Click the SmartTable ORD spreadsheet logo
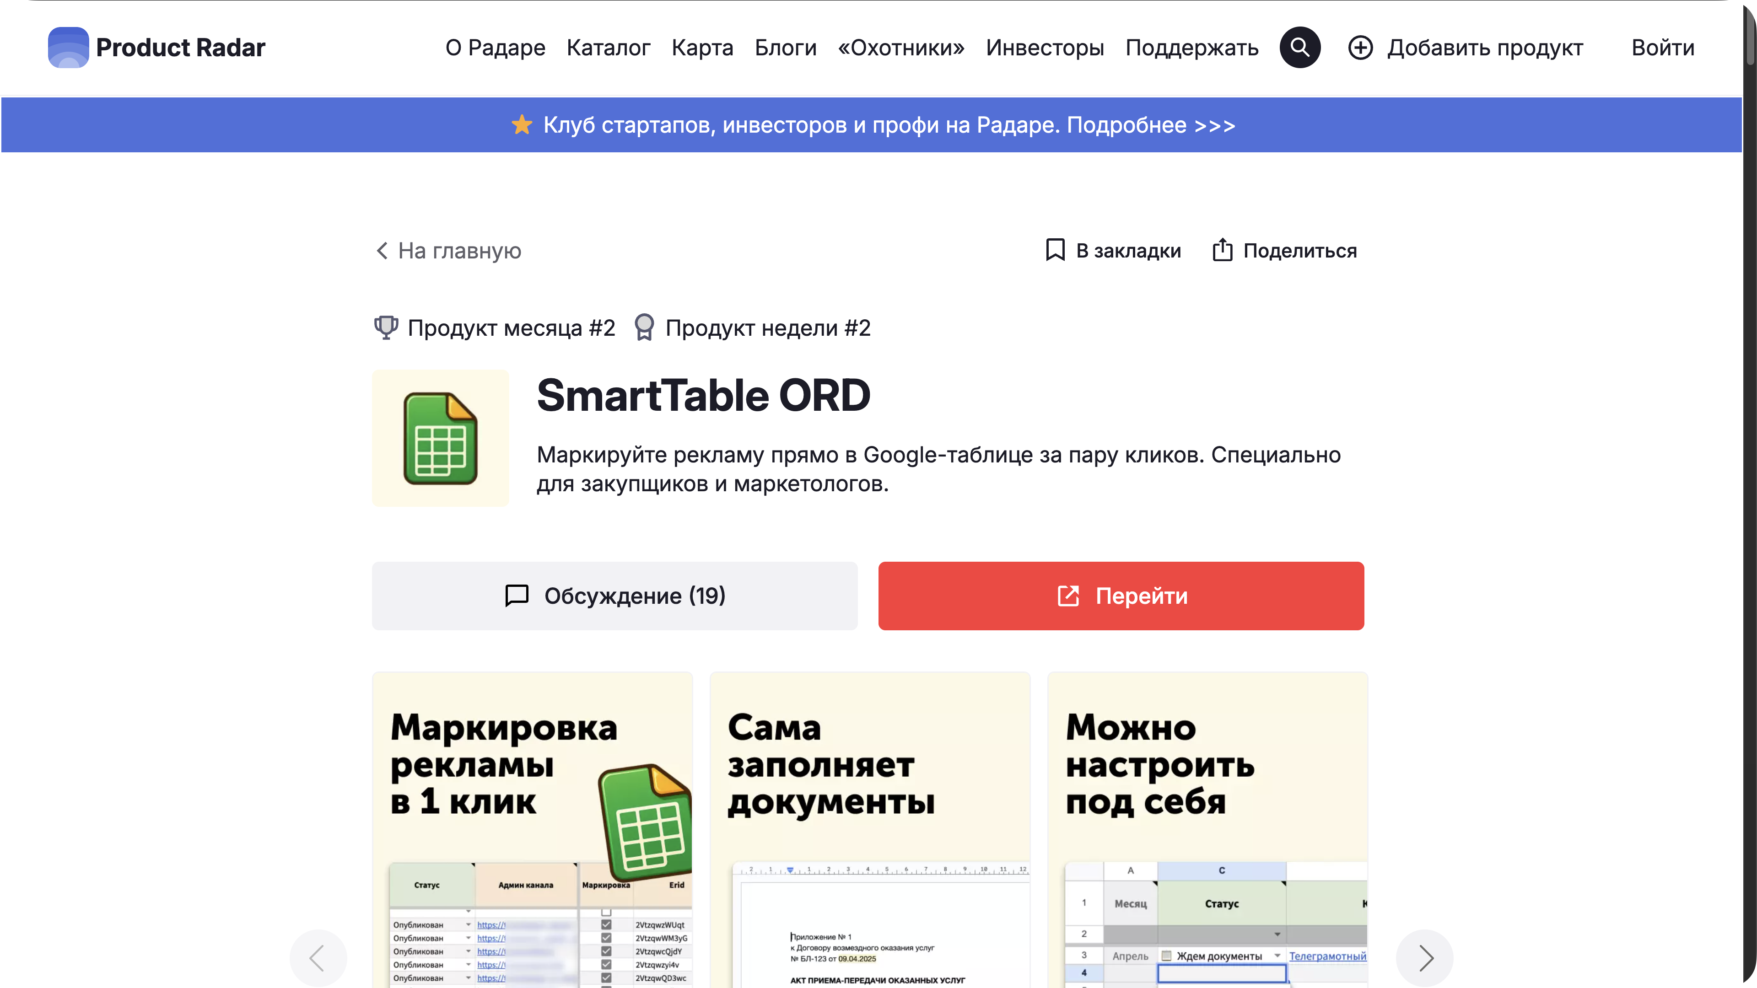 click(x=441, y=439)
